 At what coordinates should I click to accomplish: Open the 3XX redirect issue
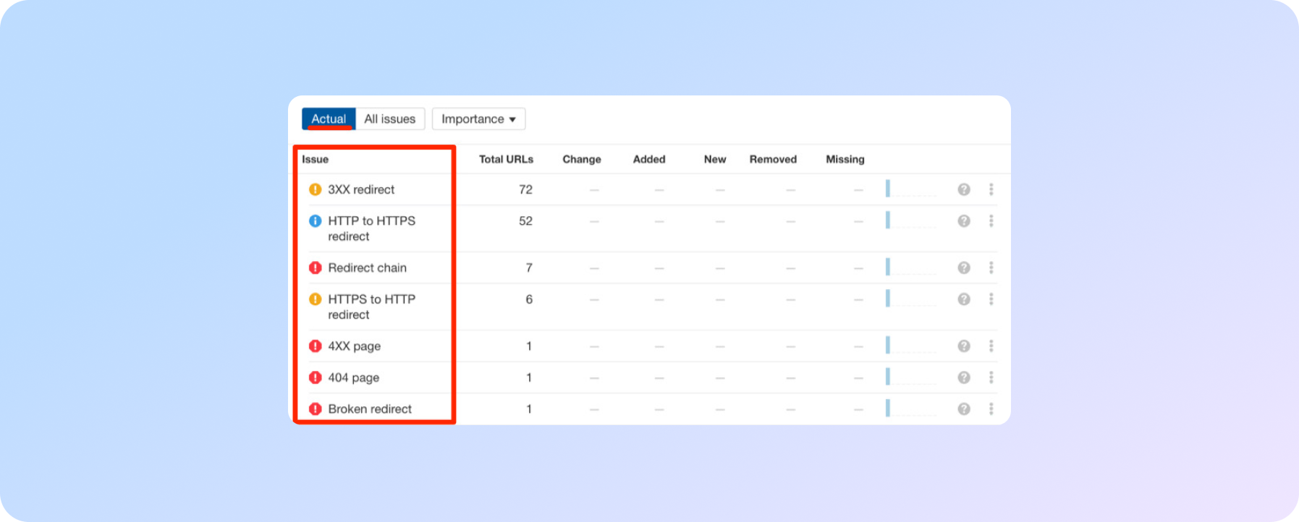[x=361, y=189]
